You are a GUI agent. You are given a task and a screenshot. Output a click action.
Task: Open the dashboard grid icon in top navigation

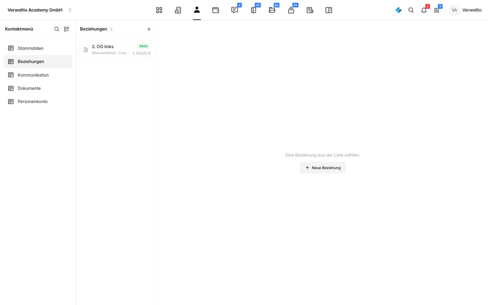tap(159, 10)
